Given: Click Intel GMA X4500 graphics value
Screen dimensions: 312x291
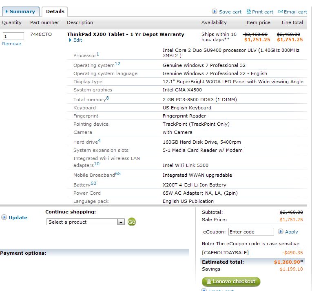Looking at the screenshot, I should coord(182,90).
